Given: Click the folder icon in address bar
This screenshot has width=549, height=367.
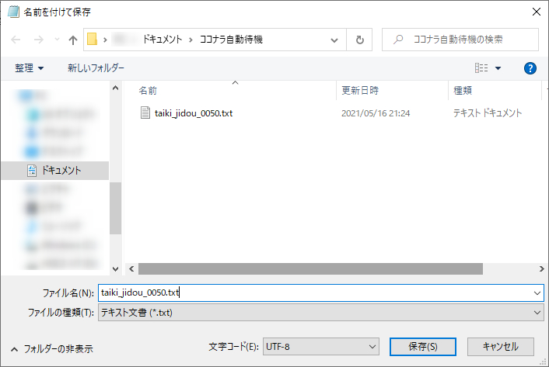Looking at the screenshot, I should 92,39.
